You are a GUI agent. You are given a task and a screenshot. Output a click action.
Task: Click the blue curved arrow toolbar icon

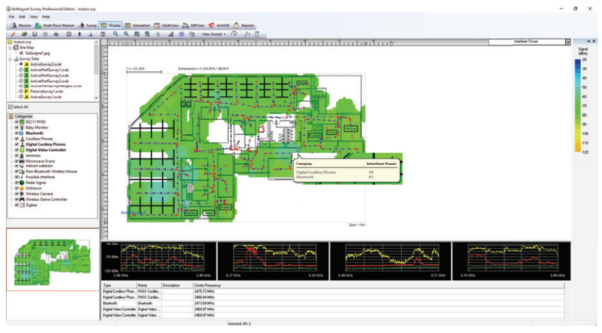coord(90,34)
